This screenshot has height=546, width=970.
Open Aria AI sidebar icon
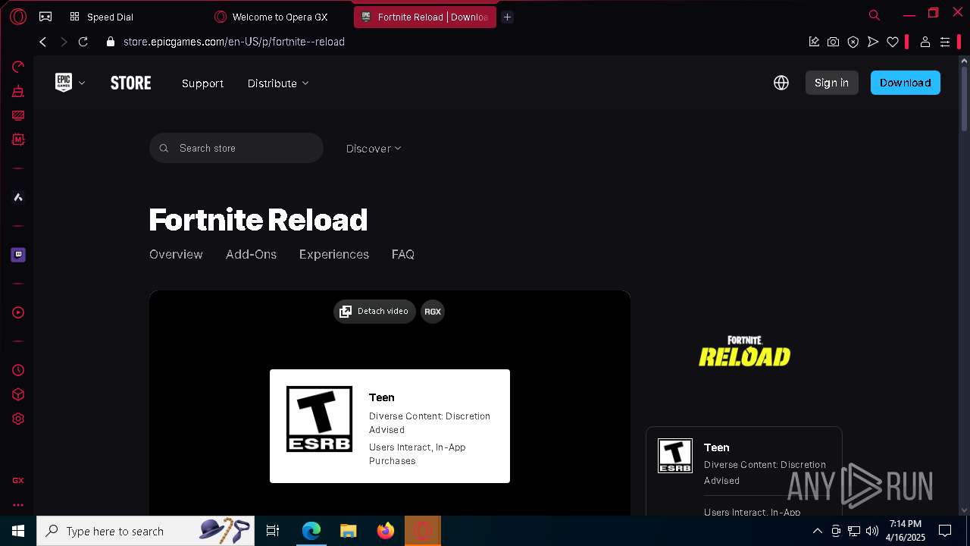pos(18,197)
